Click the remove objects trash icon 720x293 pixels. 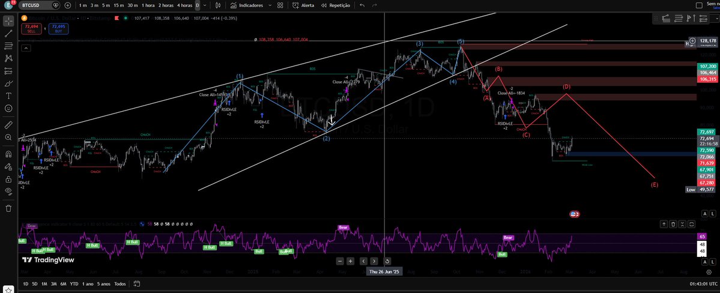pyautogui.click(x=8, y=208)
